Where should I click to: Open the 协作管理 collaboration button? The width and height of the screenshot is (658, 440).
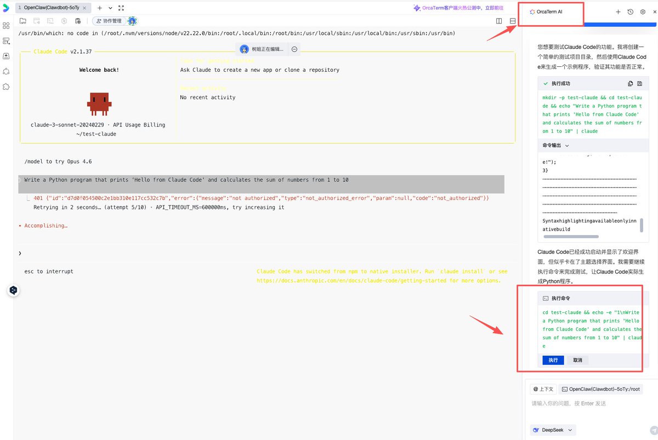pyautogui.click(x=108, y=21)
